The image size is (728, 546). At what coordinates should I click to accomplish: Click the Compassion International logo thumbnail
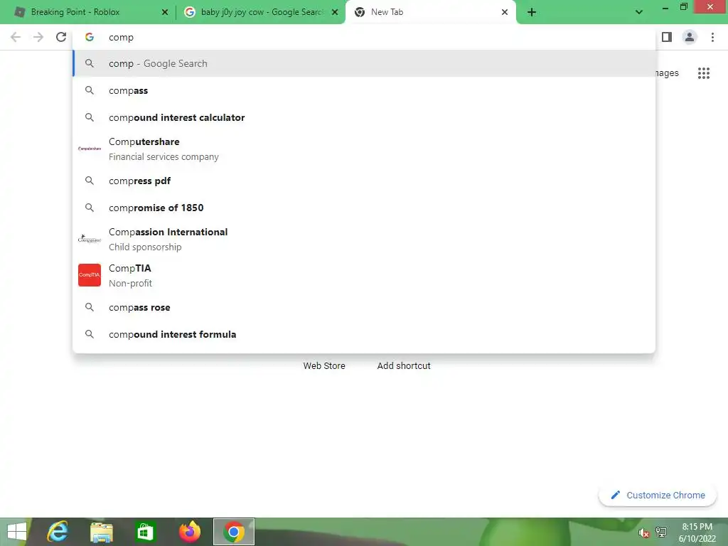point(90,239)
